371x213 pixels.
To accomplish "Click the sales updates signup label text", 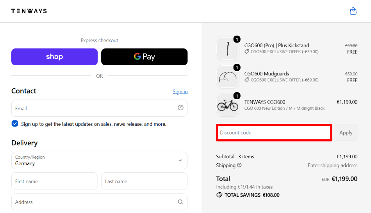I will coord(94,124).
